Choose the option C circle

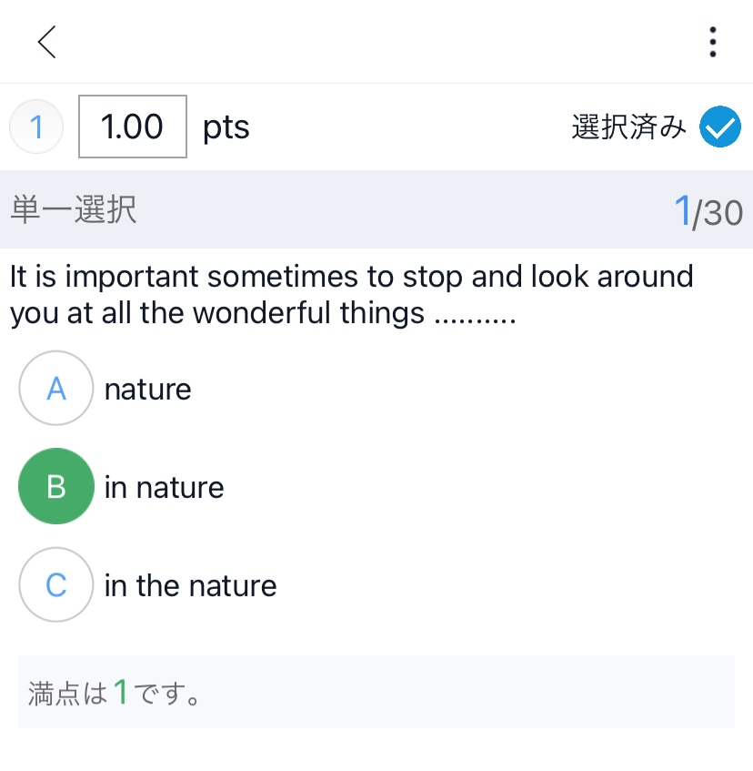(56, 585)
